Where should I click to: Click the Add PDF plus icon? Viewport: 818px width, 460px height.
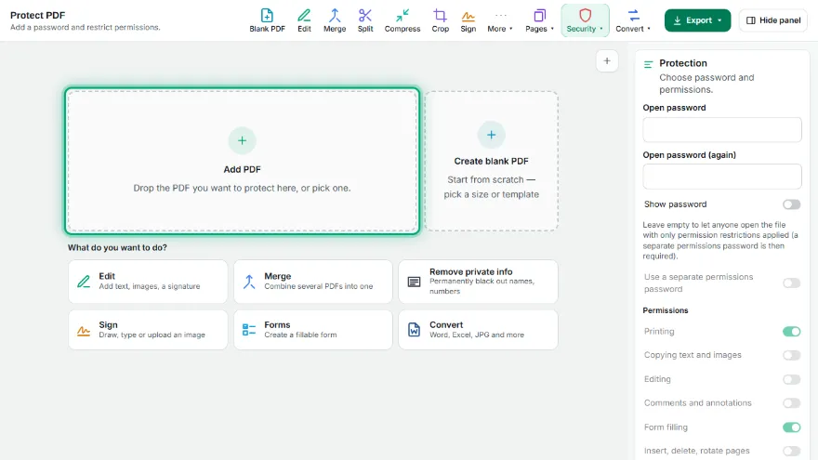click(x=242, y=140)
